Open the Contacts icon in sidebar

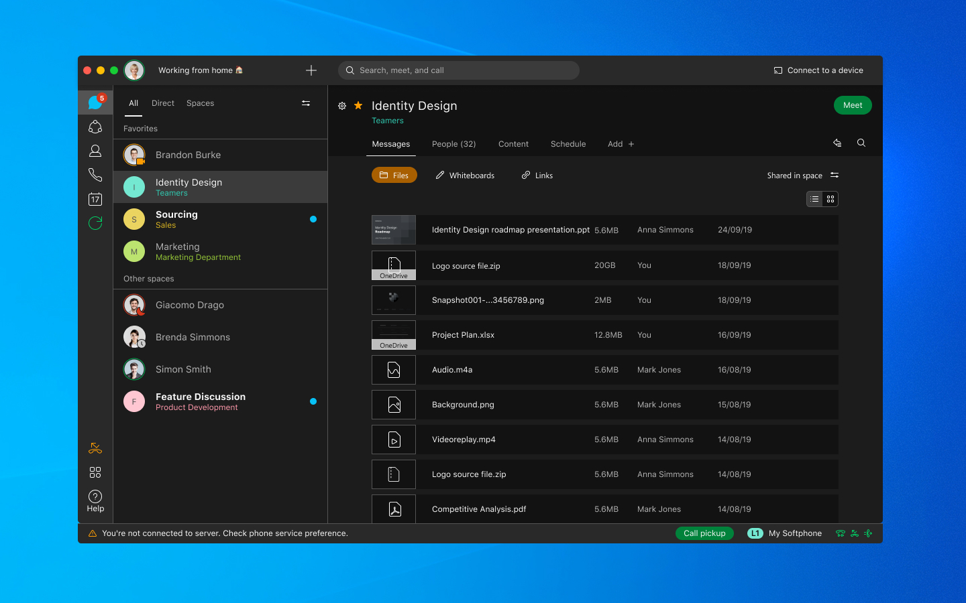[x=95, y=151]
